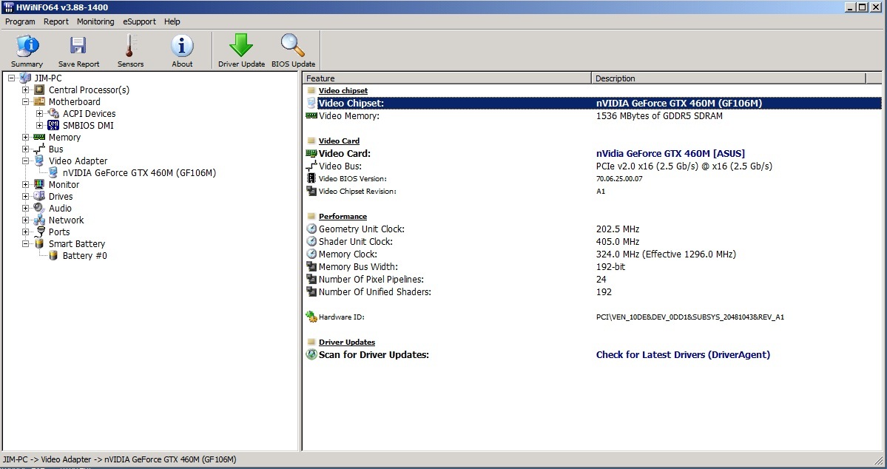Select Number Of Pixel Pipelines: row label
This screenshot has width=887, height=469.
point(371,280)
